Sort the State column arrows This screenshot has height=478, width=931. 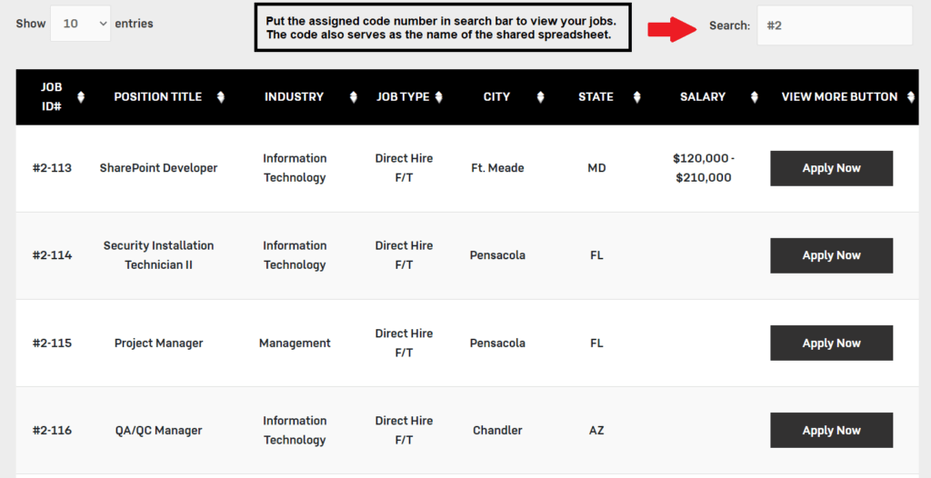[636, 97]
